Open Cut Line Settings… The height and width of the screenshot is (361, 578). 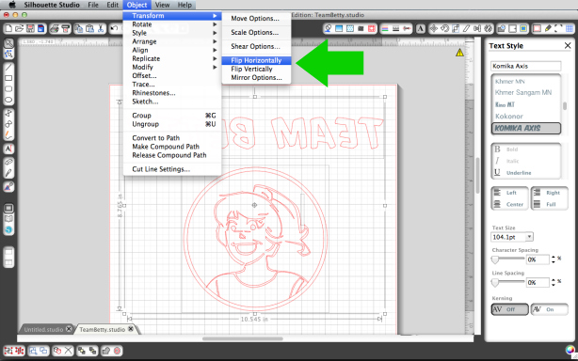[172, 169]
